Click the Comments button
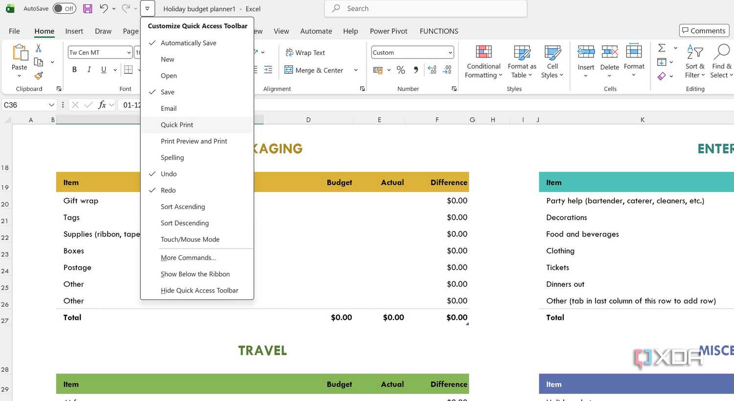This screenshot has width=734, height=401. tap(704, 31)
